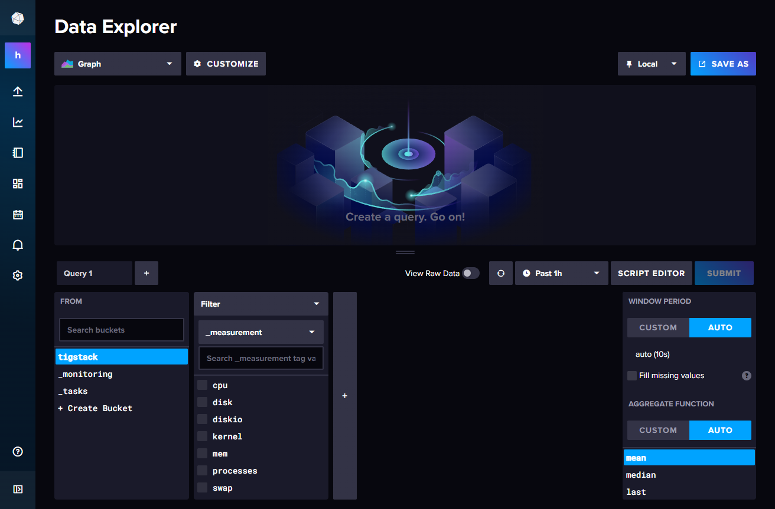Click the Search buckets input field
Screen dimensions: 775x509
tap(121, 329)
